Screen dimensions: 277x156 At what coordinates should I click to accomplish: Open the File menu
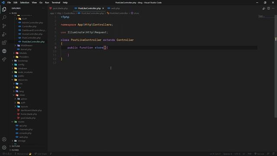pos(9,3)
